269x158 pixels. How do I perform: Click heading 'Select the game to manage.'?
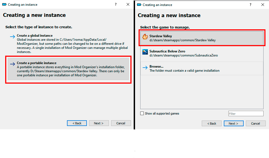click(165, 27)
